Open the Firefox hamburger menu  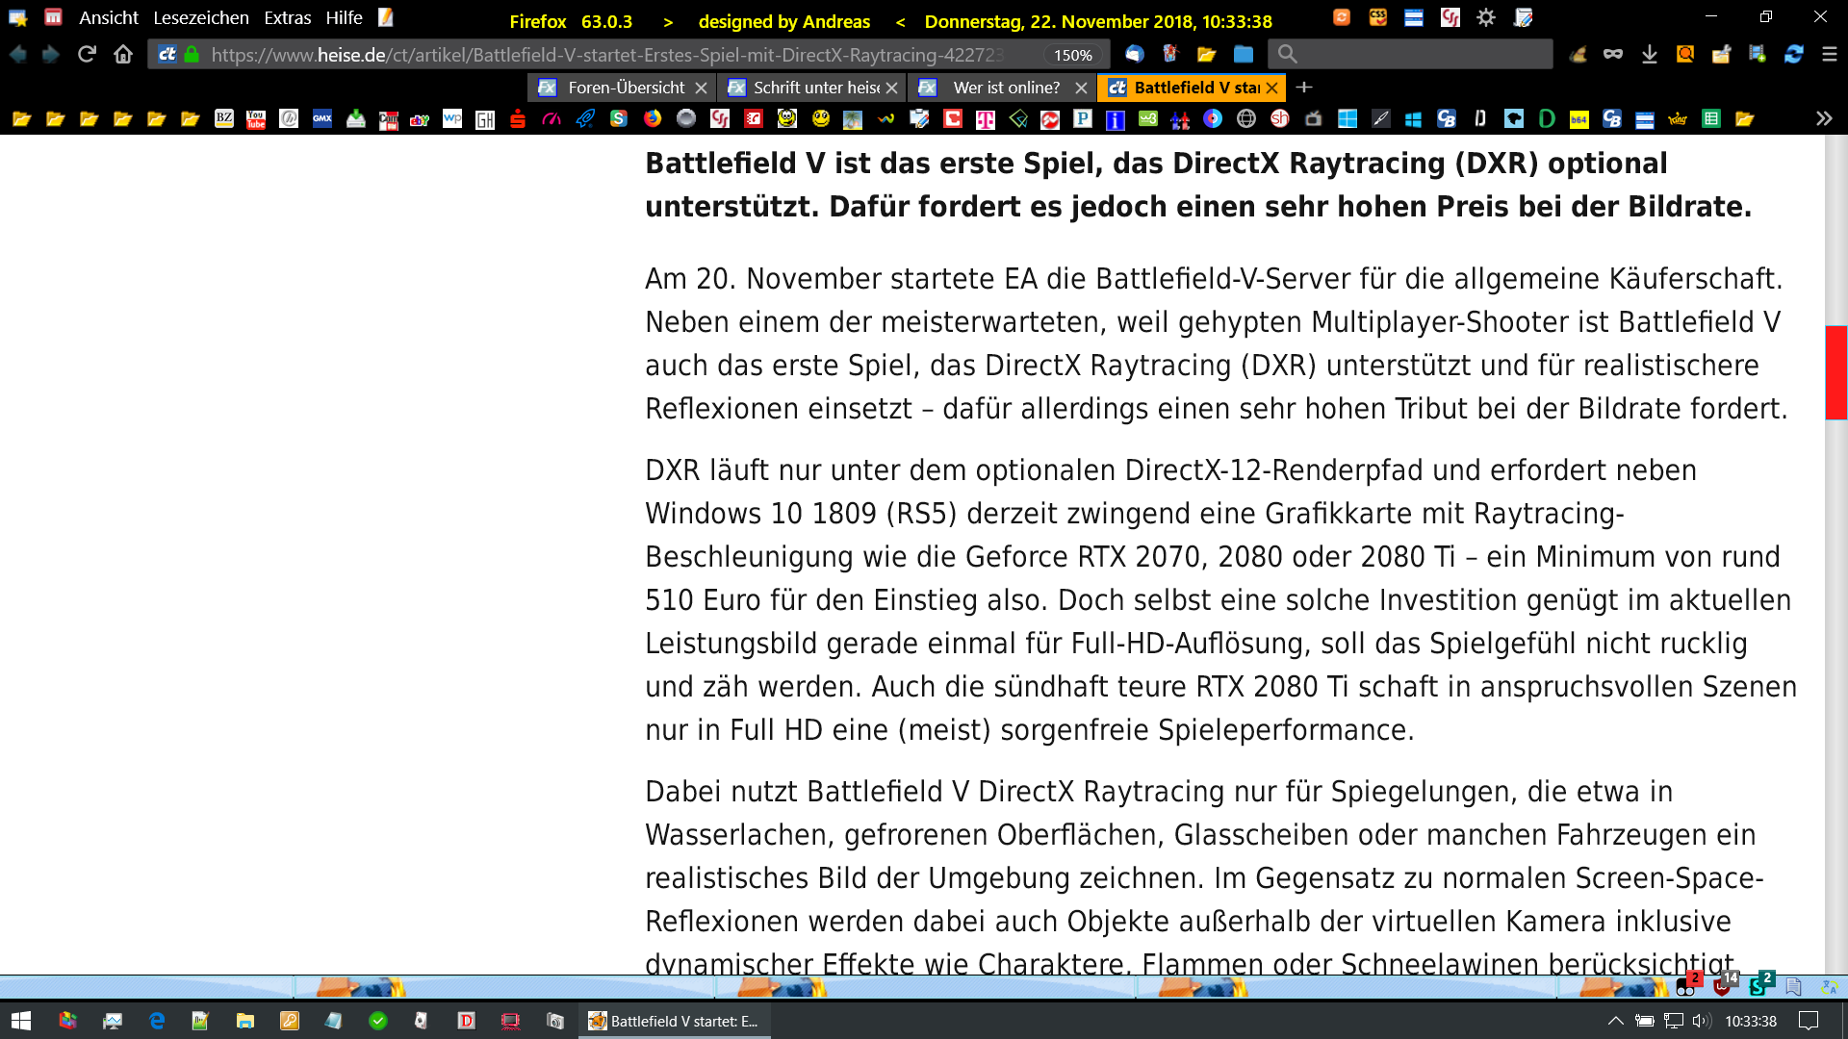[1830, 55]
